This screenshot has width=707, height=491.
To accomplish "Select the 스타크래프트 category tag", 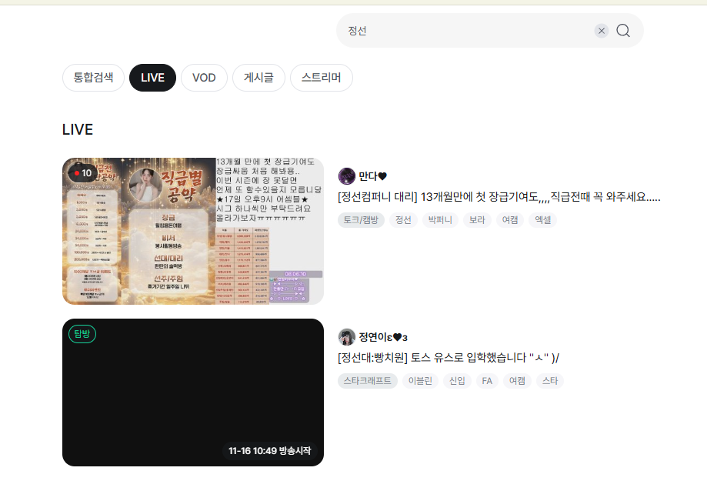I will pyautogui.click(x=367, y=381).
